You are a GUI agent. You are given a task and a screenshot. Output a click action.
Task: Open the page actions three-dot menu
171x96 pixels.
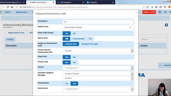click(144, 7)
